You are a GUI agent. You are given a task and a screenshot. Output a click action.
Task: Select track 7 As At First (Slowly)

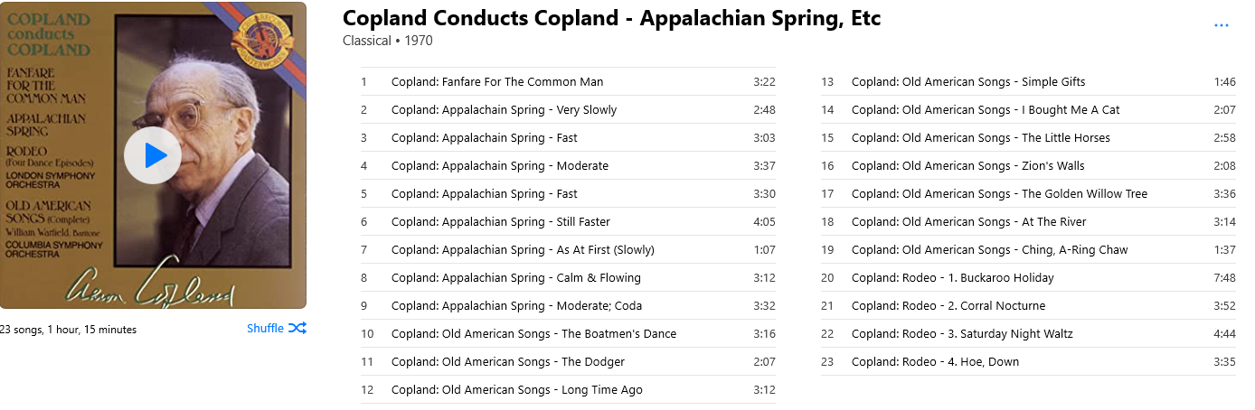[x=568, y=250]
